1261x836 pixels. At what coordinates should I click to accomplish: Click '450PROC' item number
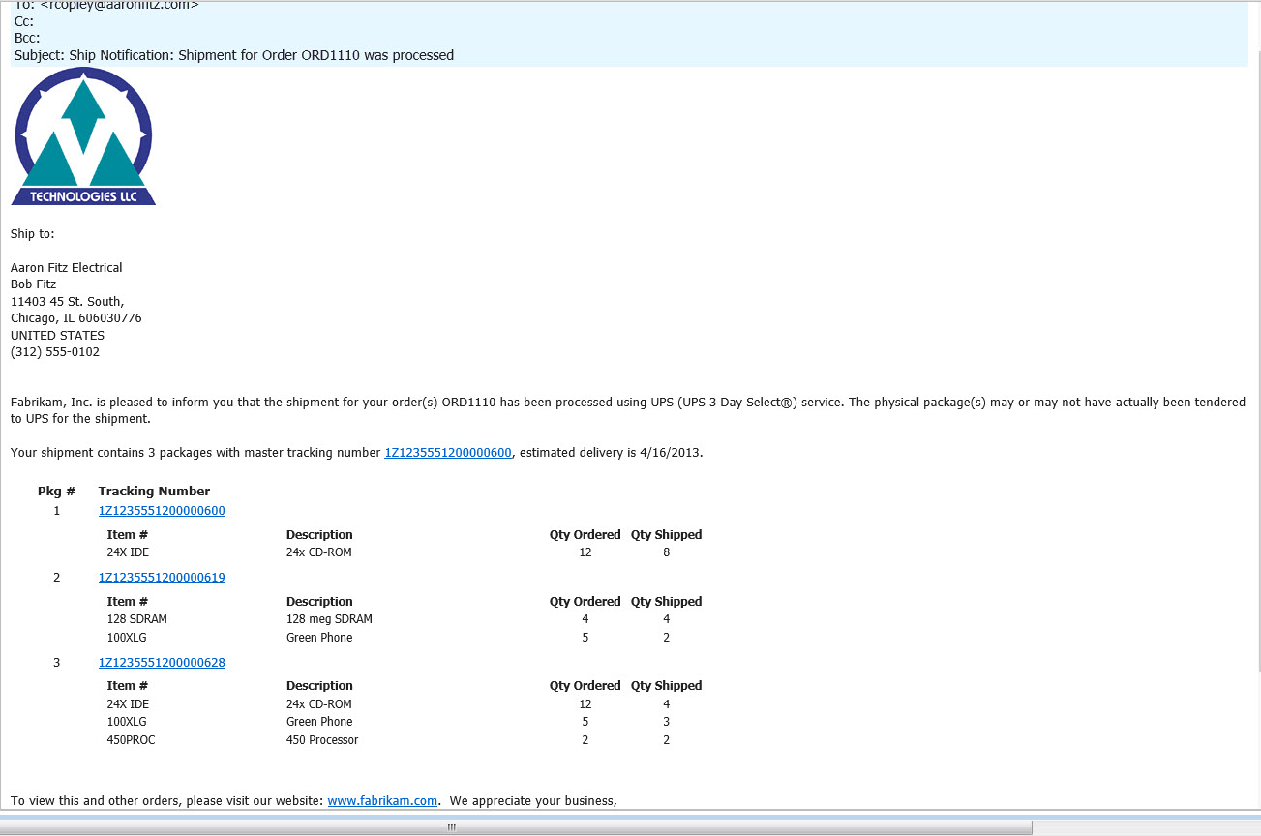[x=131, y=740]
